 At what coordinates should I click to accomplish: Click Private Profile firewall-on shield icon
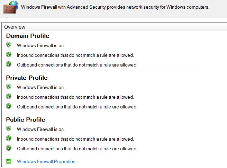[x=9, y=87]
